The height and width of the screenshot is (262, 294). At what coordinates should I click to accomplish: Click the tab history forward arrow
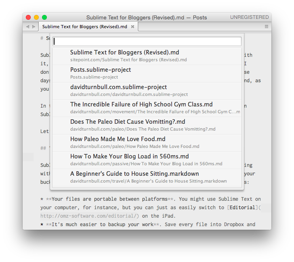coord(33,27)
